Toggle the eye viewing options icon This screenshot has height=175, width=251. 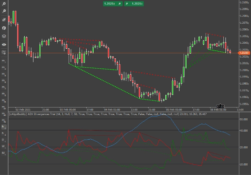pos(4,44)
